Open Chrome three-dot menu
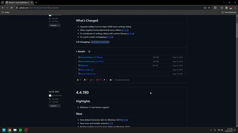 click(x=235, y=8)
